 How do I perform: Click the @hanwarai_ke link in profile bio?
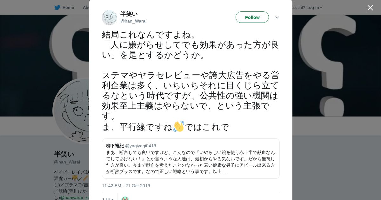click(x=75, y=197)
